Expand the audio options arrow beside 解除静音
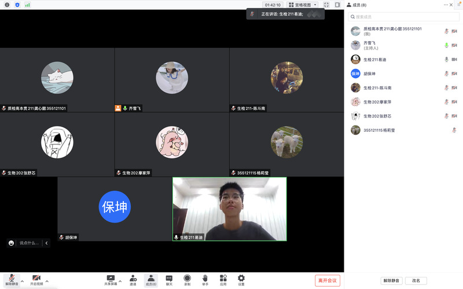463x289 pixels. 22,281
